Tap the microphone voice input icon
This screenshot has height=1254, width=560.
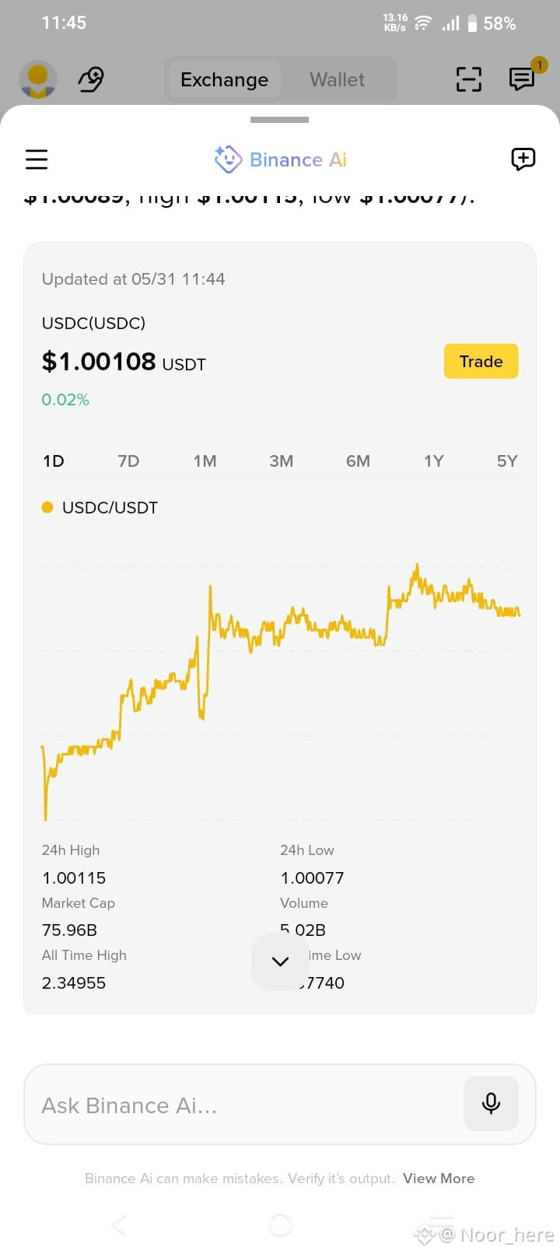tap(491, 1103)
